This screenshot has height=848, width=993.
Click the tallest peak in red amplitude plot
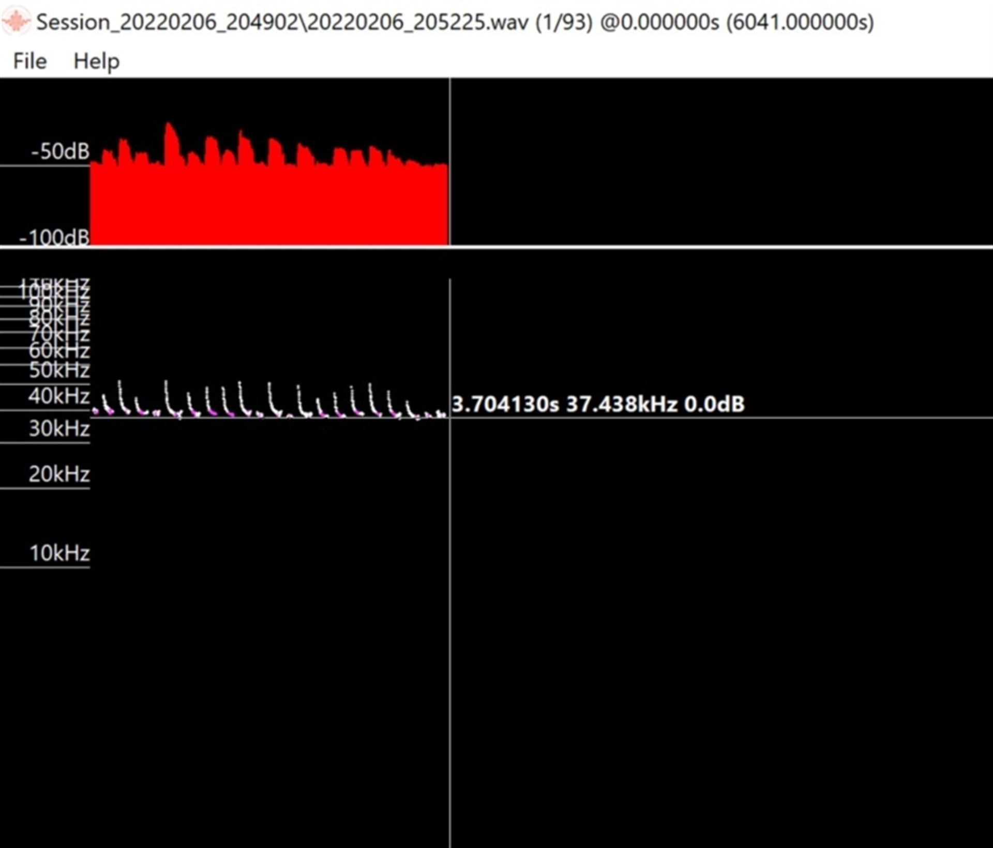pos(169,127)
